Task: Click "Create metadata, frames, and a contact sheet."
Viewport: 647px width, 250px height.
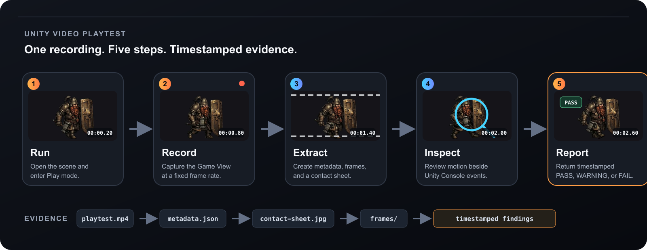Action: tap(330, 171)
